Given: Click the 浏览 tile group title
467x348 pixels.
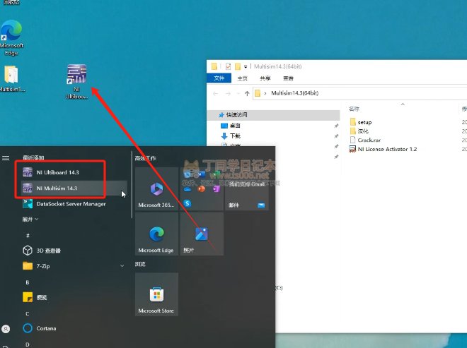Looking at the screenshot, I should click(x=140, y=264).
